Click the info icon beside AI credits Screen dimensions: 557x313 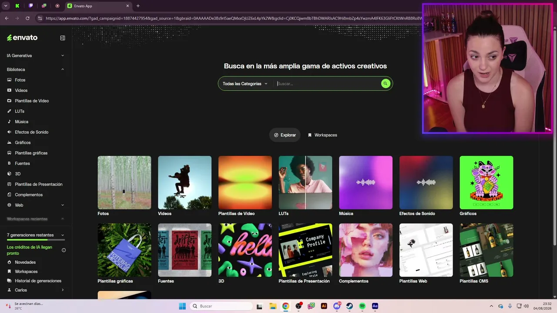(64, 250)
